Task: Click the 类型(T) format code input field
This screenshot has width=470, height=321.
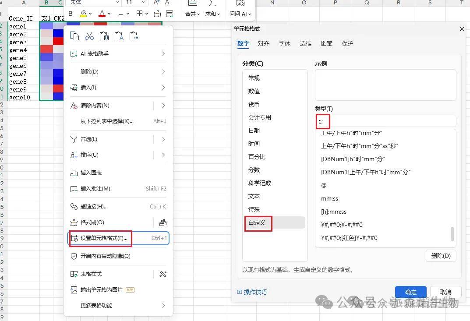Action: pyautogui.click(x=385, y=121)
